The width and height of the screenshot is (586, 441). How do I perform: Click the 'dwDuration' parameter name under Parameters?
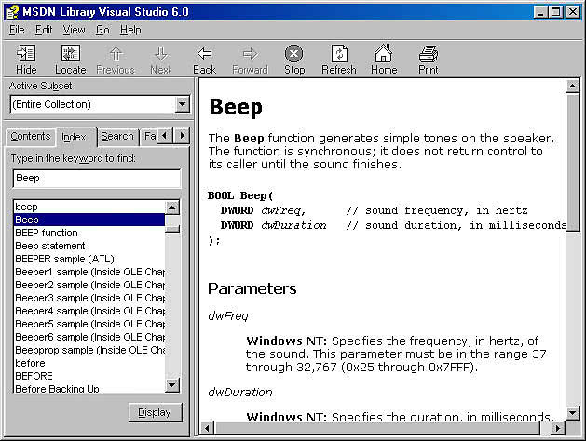[240, 393]
